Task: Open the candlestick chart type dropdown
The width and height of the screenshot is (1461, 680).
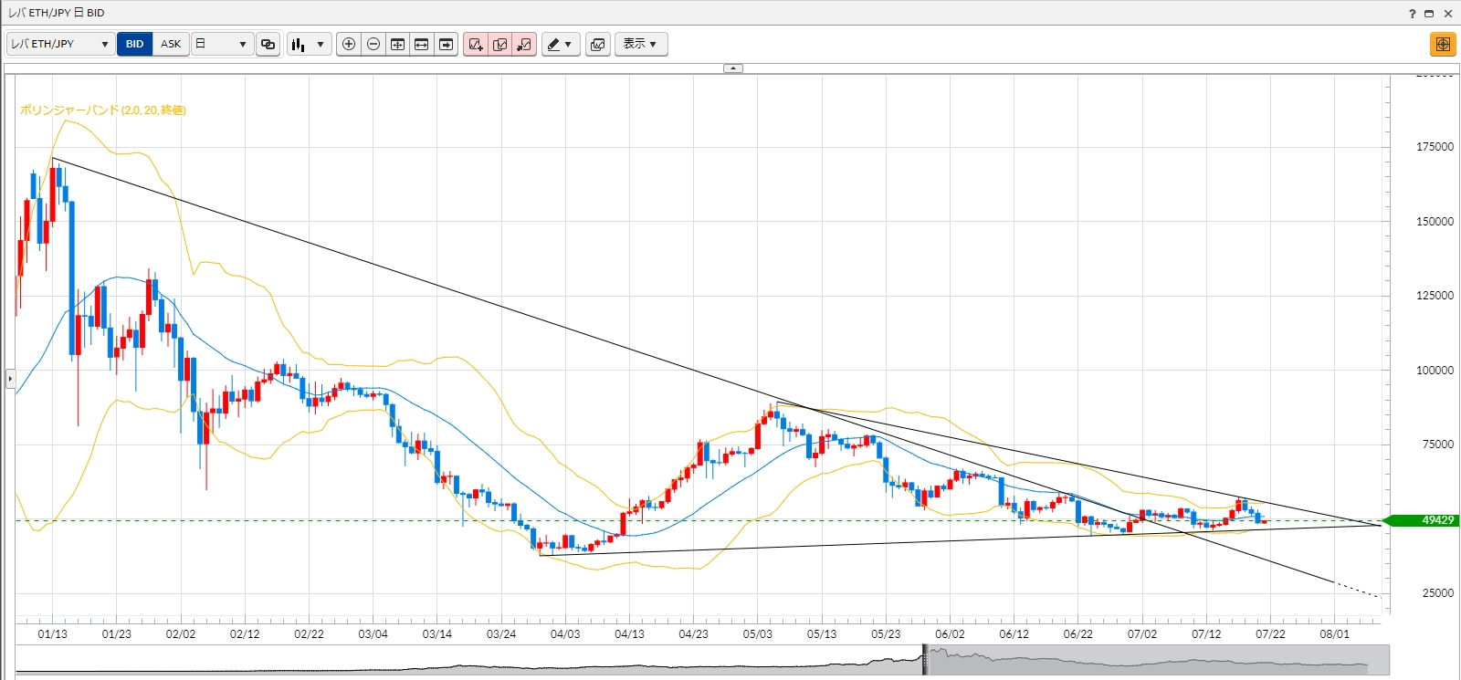Action: click(309, 44)
